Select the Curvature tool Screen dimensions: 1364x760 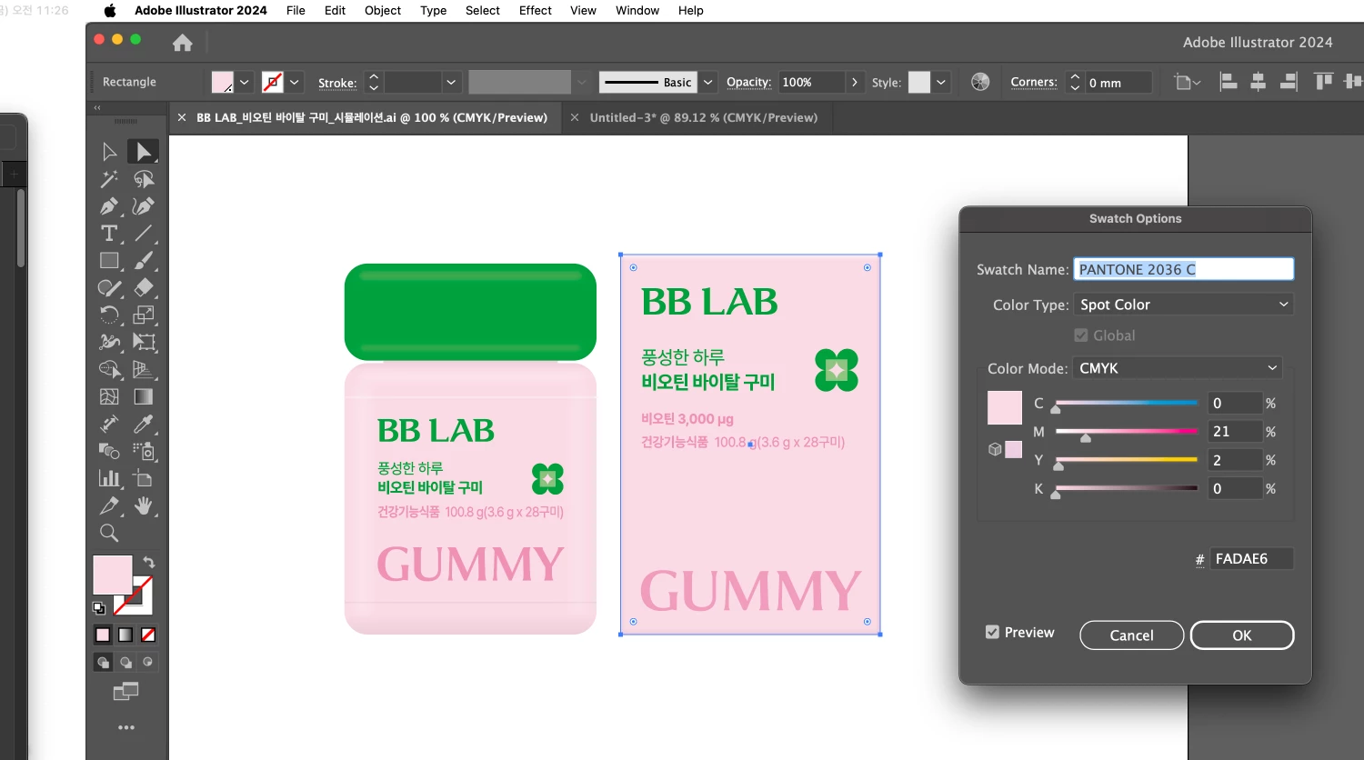click(144, 206)
